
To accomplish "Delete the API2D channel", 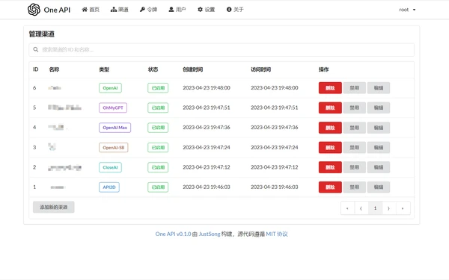I will pos(330,187).
